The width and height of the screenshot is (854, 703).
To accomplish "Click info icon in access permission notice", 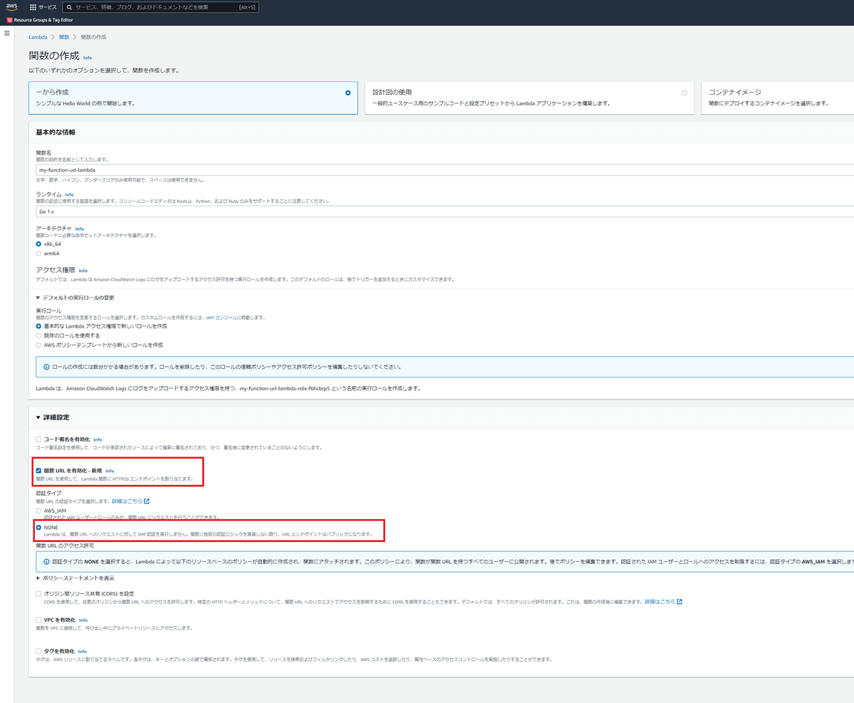I will [46, 561].
